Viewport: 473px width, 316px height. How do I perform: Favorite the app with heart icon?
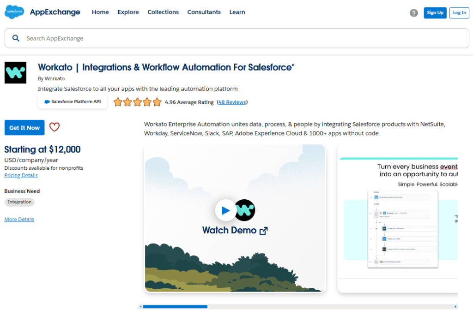tap(55, 127)
